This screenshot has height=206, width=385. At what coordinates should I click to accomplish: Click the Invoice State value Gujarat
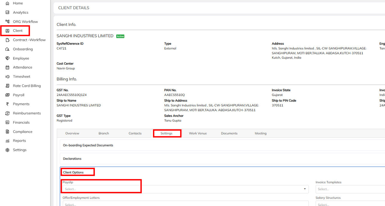coord(277,95)
